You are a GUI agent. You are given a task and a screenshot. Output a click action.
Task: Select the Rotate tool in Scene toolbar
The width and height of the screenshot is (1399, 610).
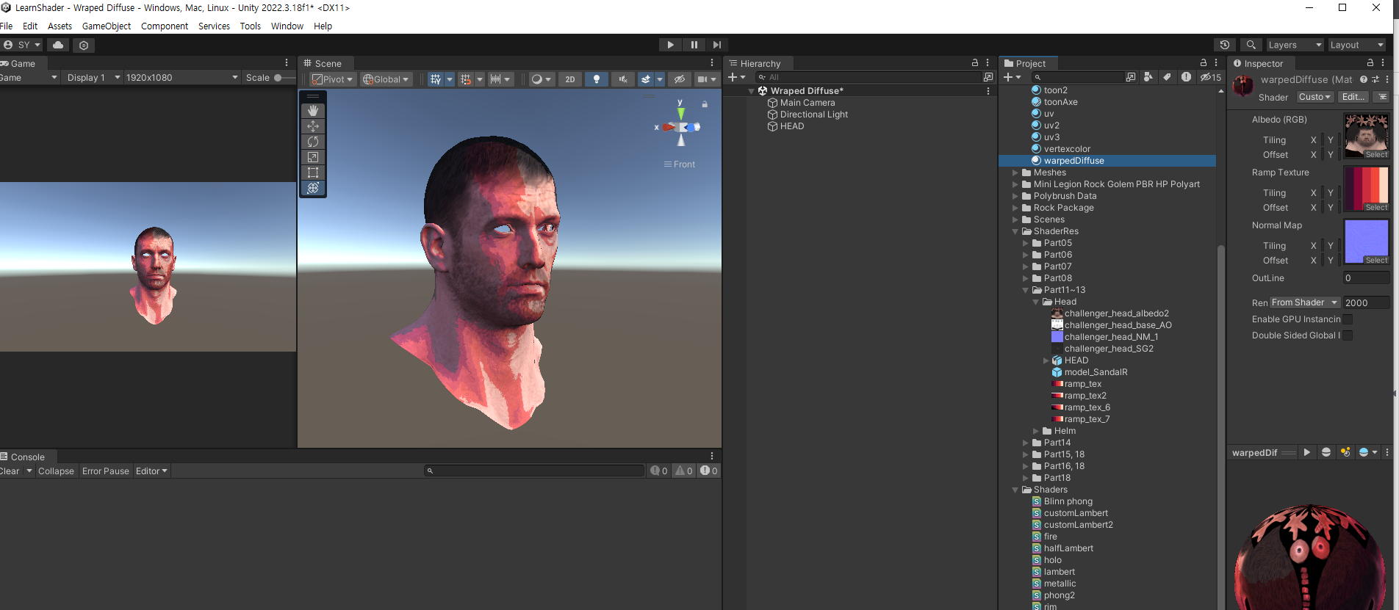click(313, 142)
